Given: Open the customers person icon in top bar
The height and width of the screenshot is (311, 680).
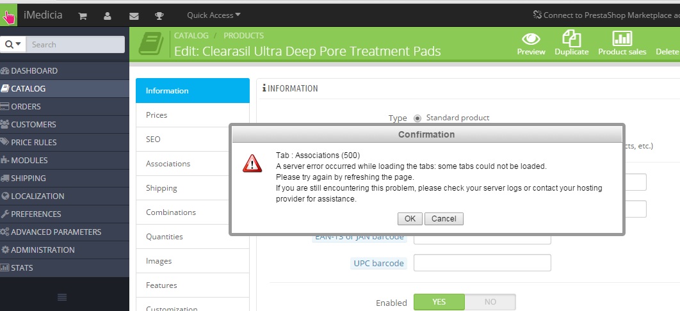Looking at the screenshot, I should pyautogui.click(x=108, y=16).
